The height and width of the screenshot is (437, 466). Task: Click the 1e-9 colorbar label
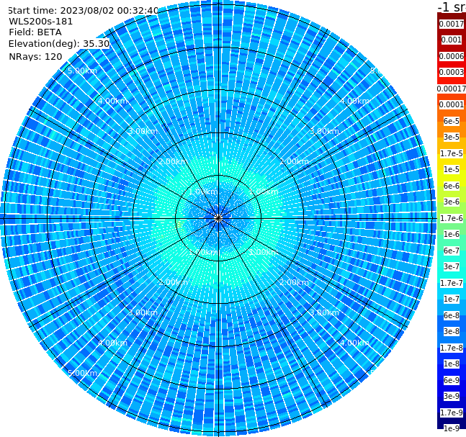tap(452, 428)
